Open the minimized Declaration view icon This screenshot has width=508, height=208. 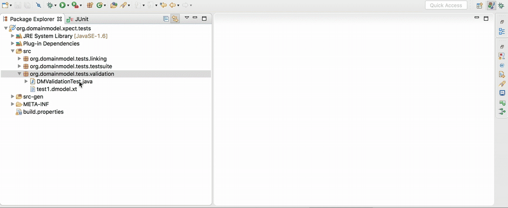coord(502,75)
